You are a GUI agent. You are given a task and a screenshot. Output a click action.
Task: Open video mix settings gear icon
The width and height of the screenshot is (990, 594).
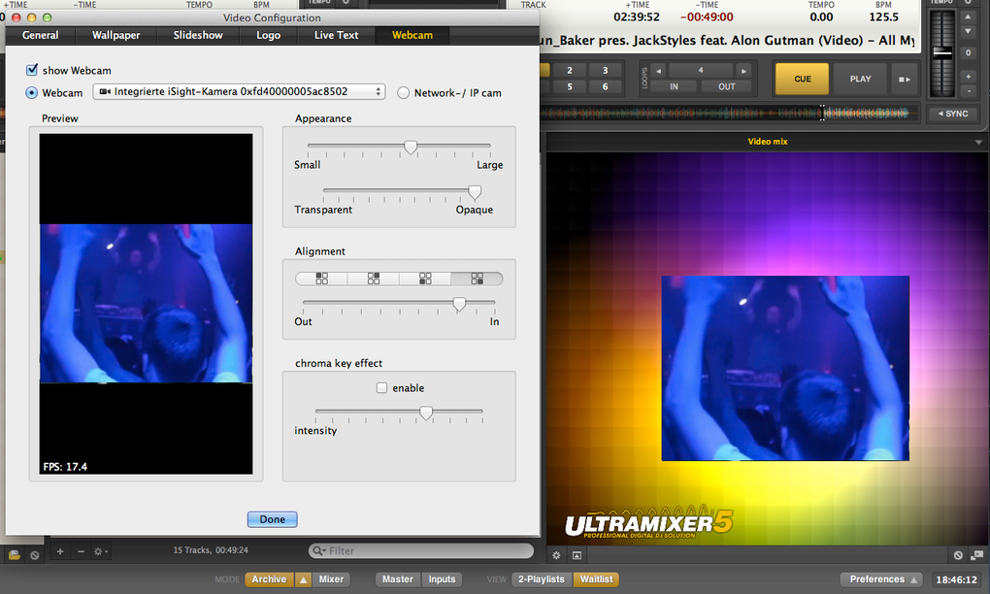click(x=556, y=555)
